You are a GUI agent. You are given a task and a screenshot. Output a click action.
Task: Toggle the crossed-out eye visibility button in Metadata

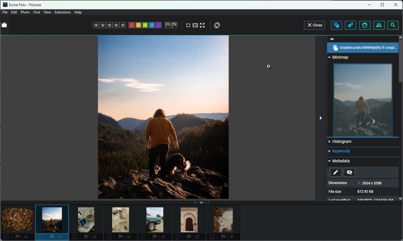(x=349, y=172)
